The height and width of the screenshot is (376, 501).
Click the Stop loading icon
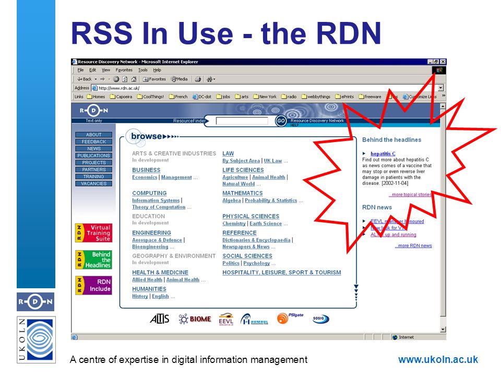(x=116, y=79)
